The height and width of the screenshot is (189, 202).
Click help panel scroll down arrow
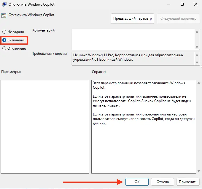click(x=199, y=171)
